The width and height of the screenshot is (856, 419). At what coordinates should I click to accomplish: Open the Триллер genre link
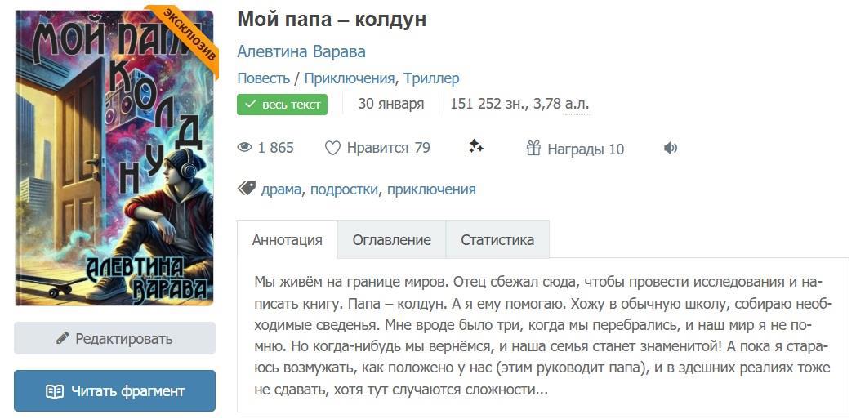(x=431, y=78)
